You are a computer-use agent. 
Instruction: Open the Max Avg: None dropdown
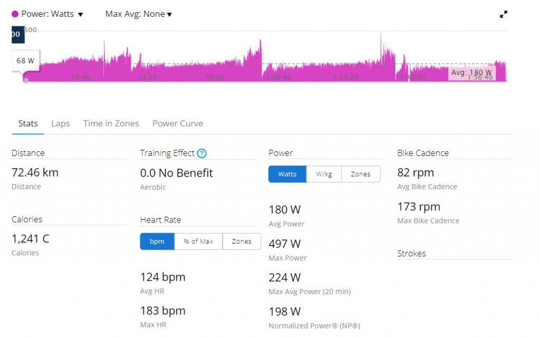139,14
